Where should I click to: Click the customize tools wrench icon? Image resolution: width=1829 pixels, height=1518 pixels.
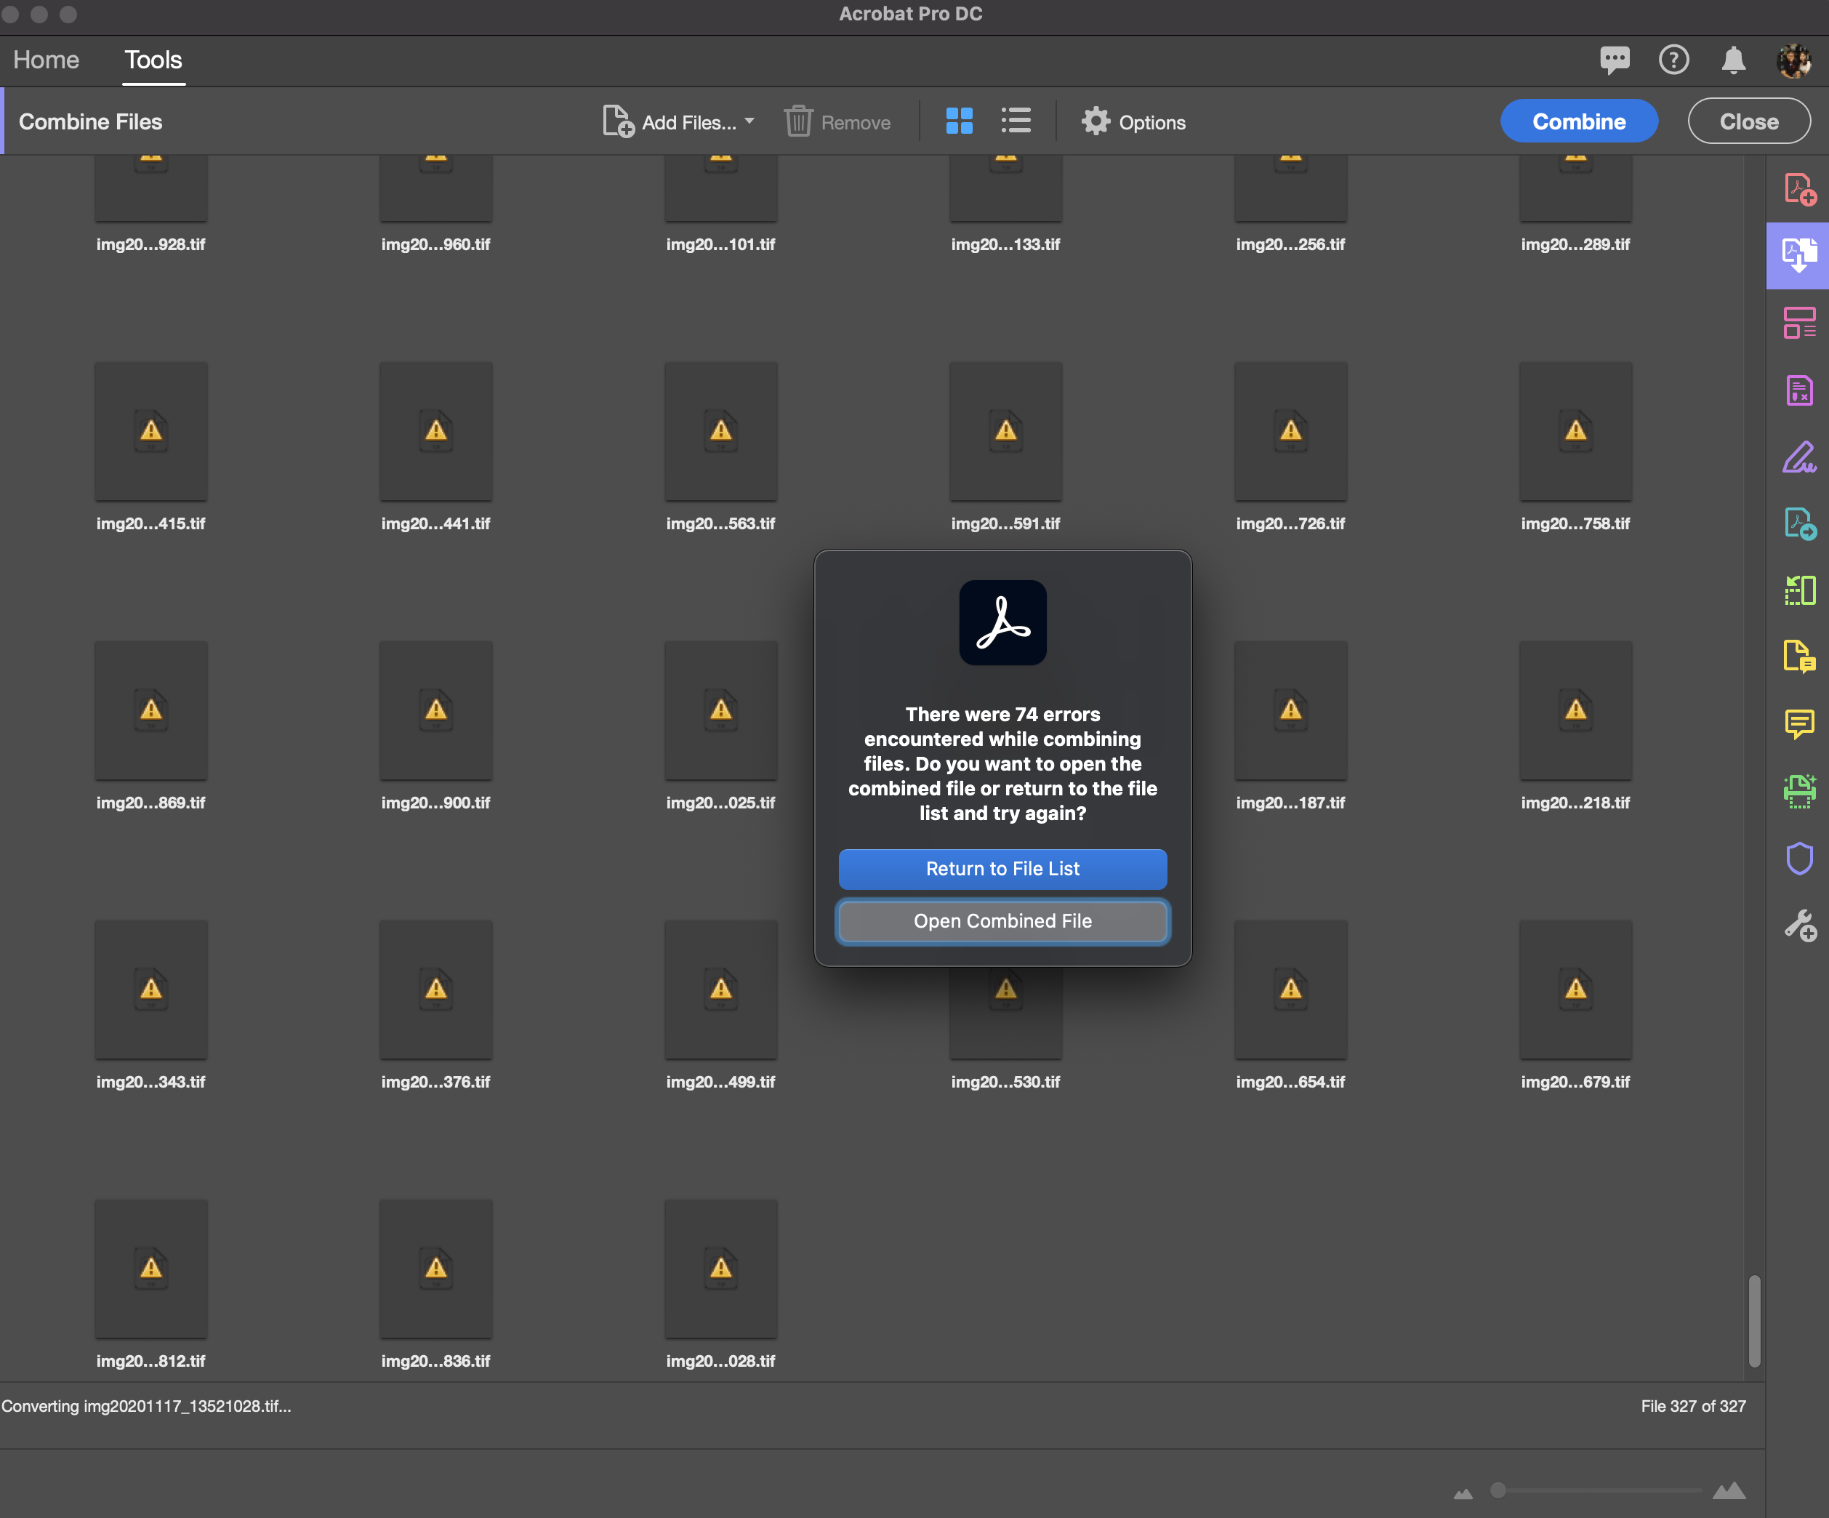tap(1799, 925)
